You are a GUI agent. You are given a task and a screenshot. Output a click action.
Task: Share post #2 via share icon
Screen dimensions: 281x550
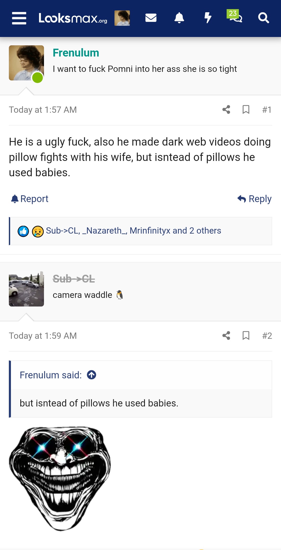(226, 336)
